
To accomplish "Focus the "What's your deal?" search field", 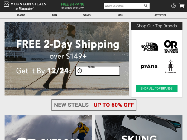I will 124,6.
